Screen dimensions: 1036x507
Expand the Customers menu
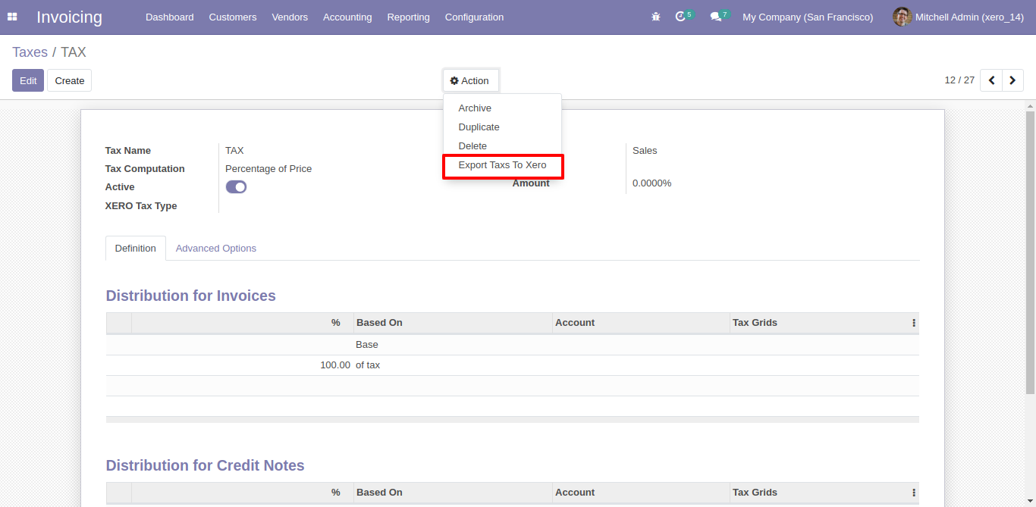click(233, 17)
